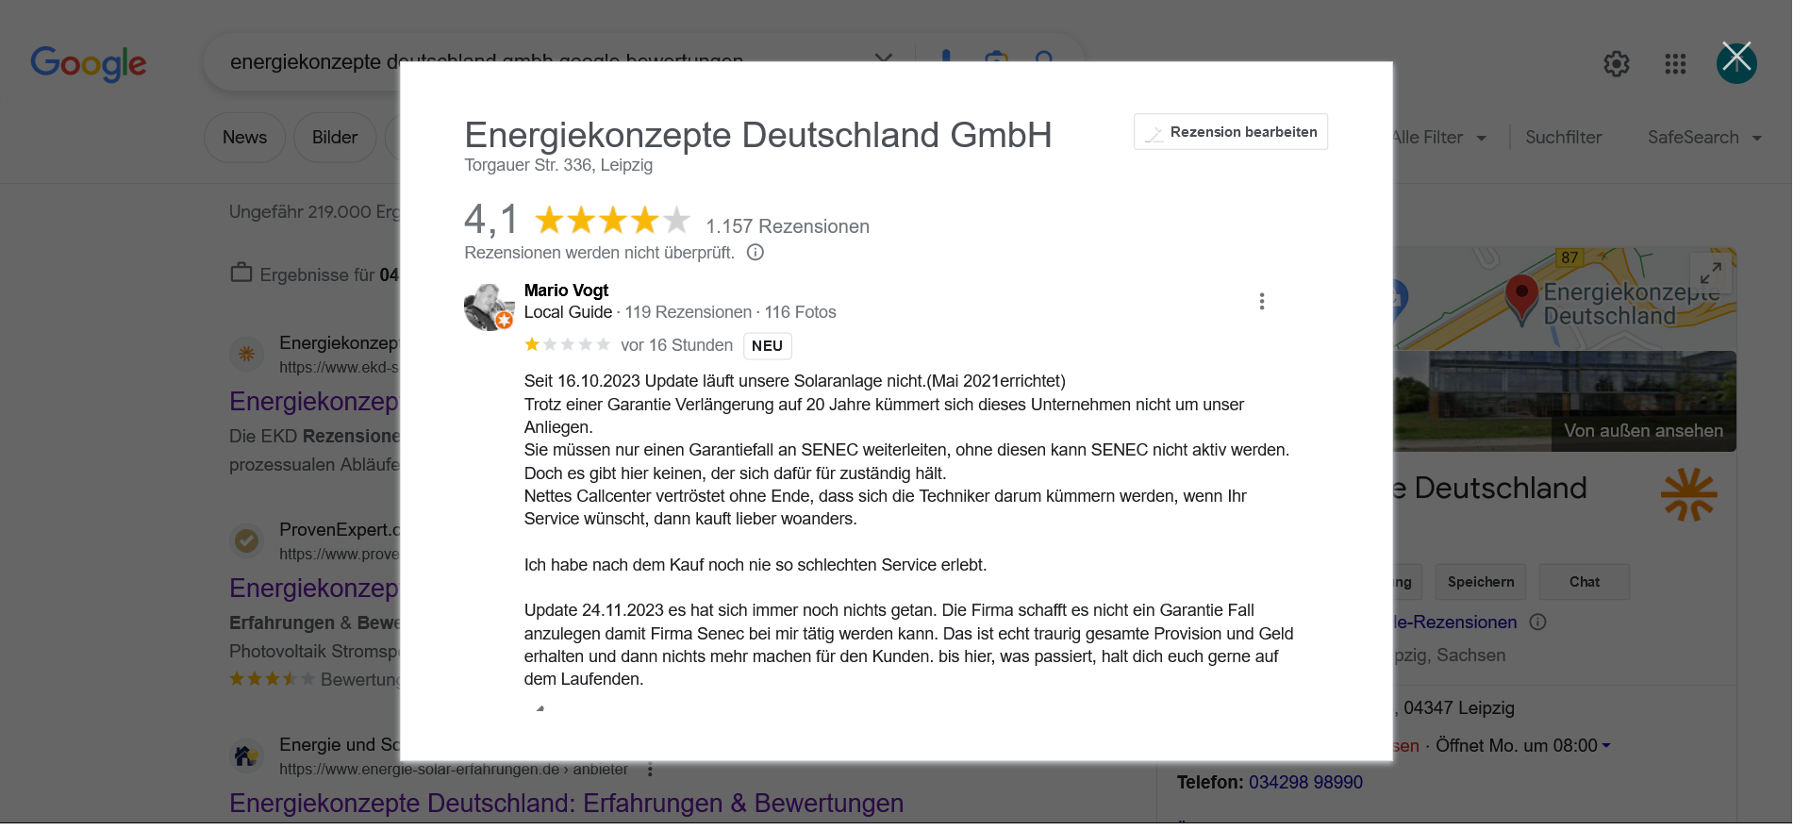
Task: Click the Google logo
Action: 89,63
